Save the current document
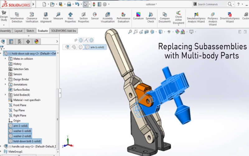Viewport: 249px width, 156px height. [x=60, y=4]
